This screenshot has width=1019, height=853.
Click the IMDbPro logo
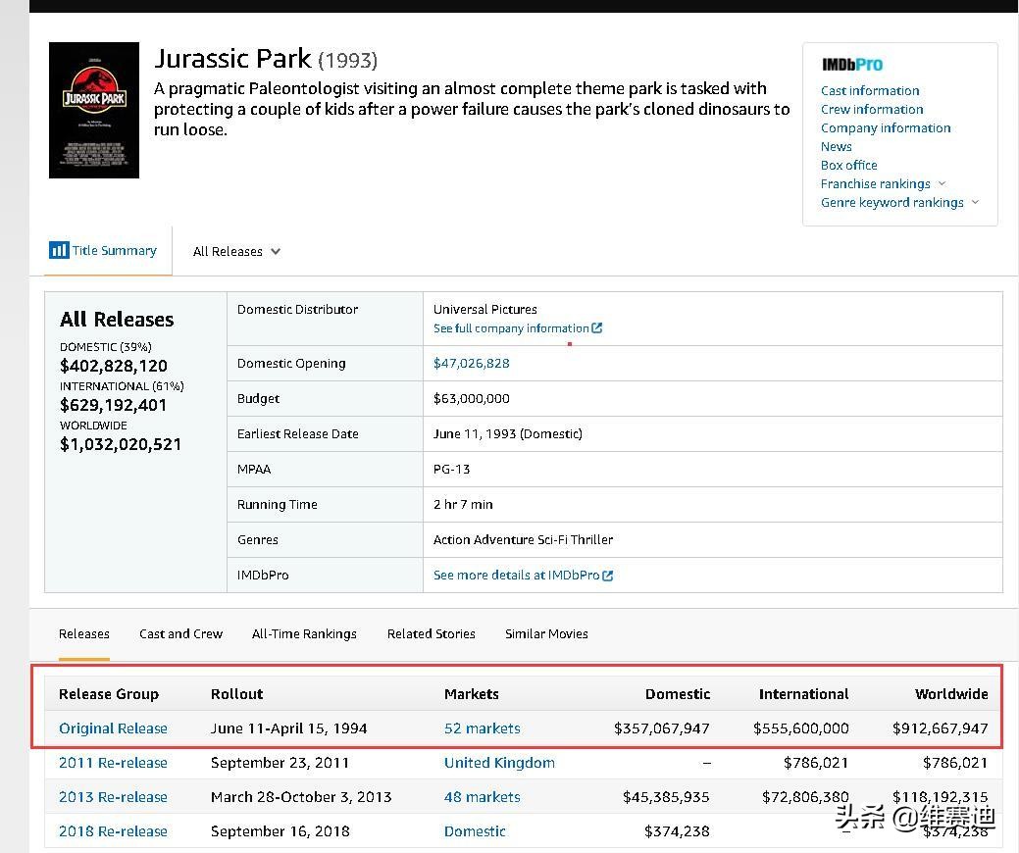(852, 65)
